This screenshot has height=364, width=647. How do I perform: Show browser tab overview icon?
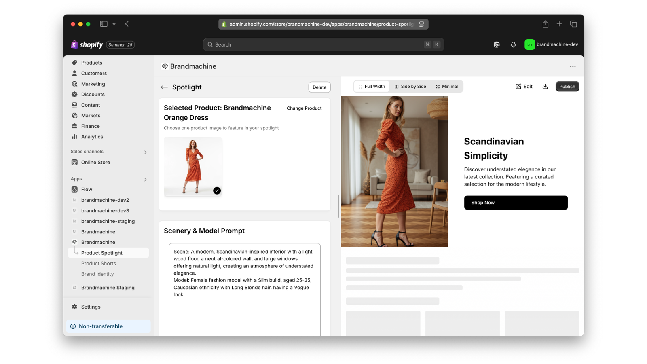point(573,24)
